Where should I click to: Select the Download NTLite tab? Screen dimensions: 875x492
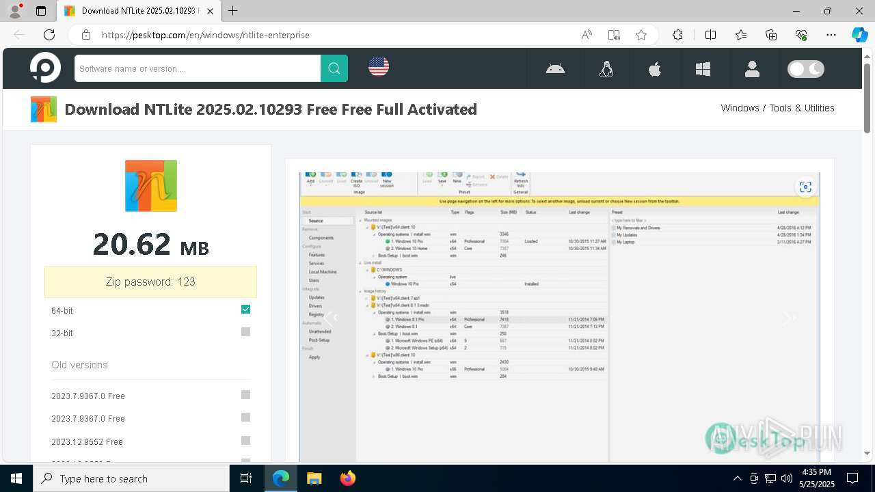point(139,11)
